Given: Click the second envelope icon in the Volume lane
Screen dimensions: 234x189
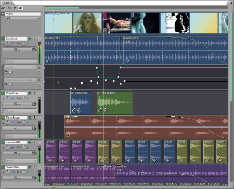Looking at the screenshot, I should click(x=11, y=72).
